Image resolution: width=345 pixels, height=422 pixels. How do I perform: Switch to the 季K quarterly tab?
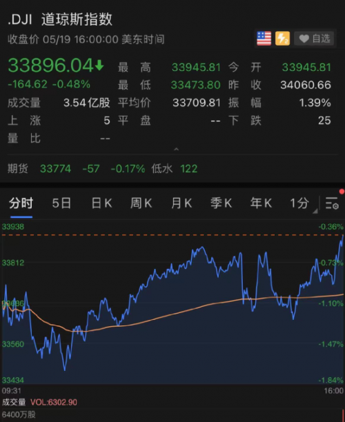coord(221,203)
